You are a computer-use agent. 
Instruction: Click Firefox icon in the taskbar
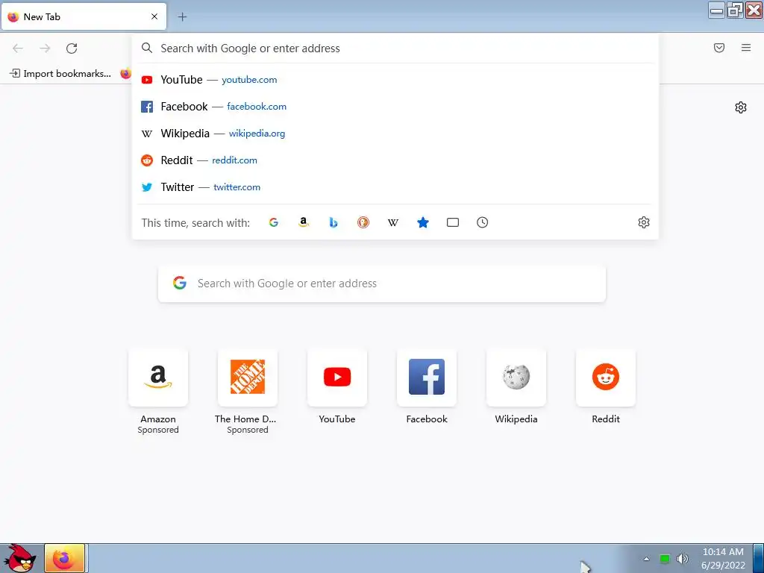tap(65, 558)
